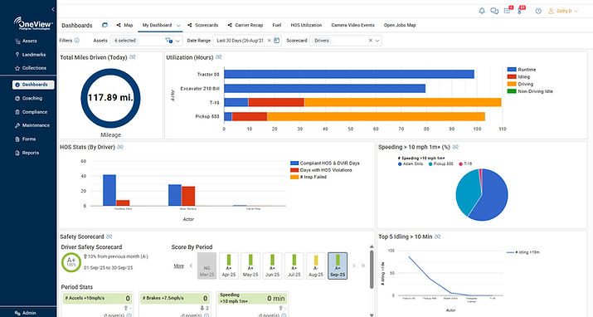Image resolution: width=593 pixels, height=317 pixels.
Task: Open Collections in sidebar
Action: click(x=31, y=68)
